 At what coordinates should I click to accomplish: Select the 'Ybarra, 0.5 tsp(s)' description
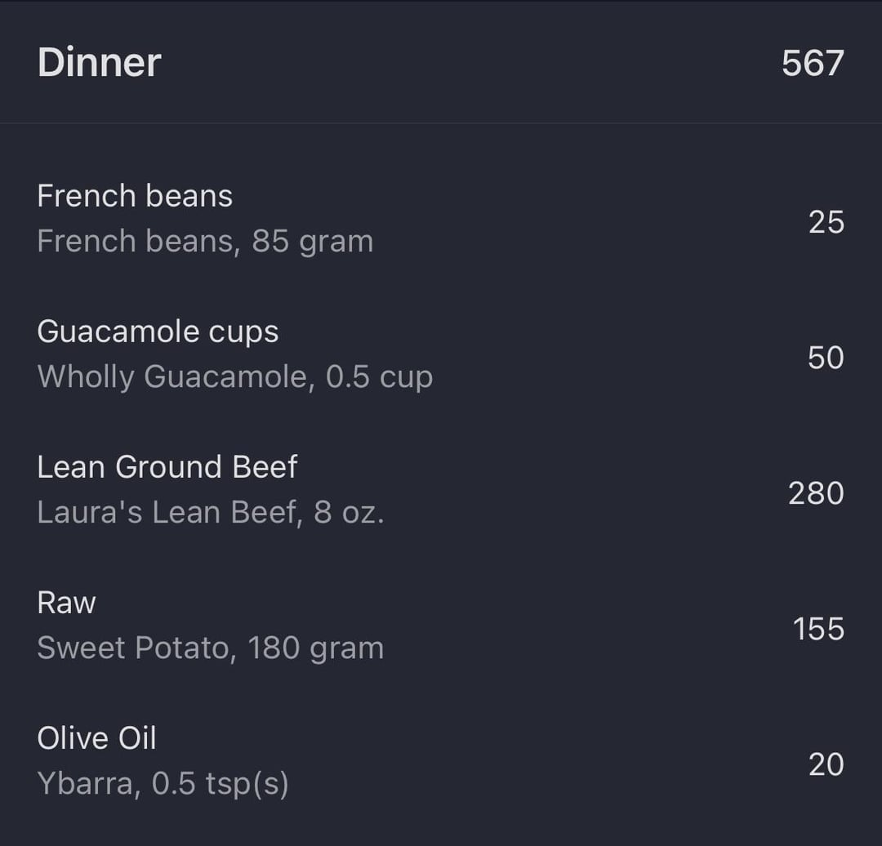[163, 784]
